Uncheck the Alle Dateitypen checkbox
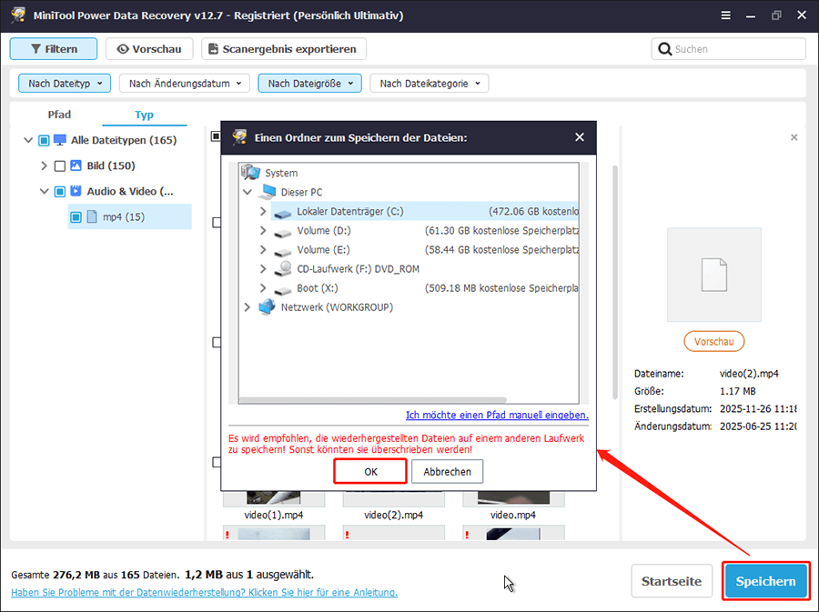The image size is (819, 612). click(42, 140)
